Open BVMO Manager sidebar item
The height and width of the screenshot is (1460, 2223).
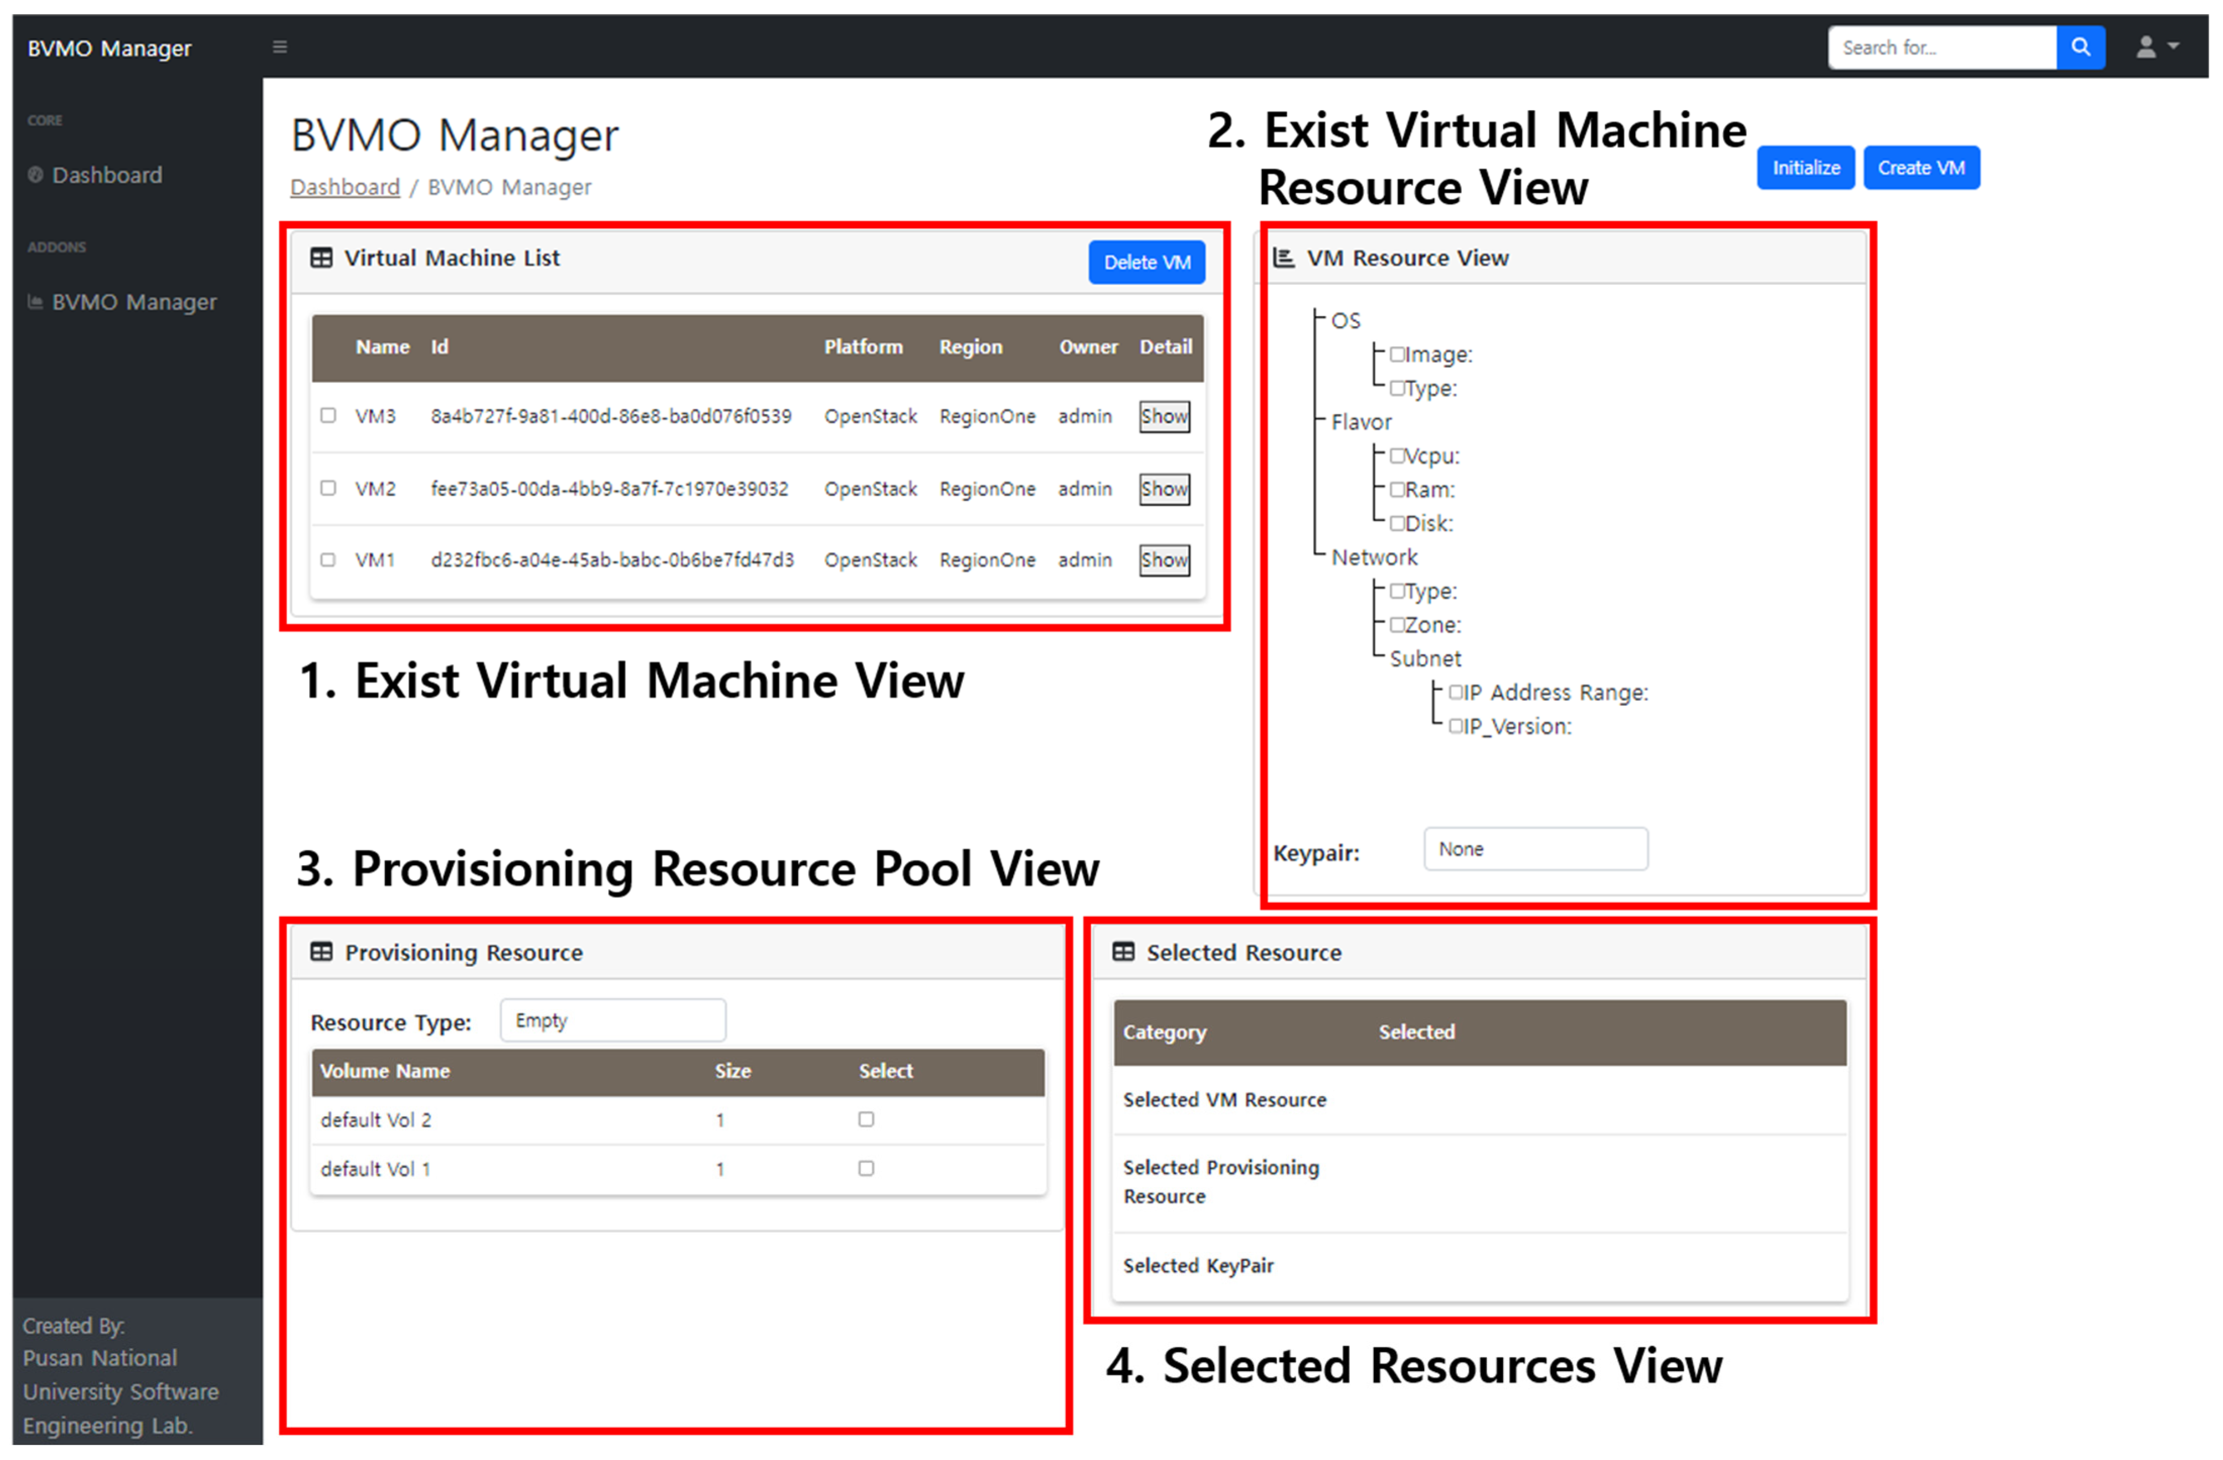(x=133, y=301)
